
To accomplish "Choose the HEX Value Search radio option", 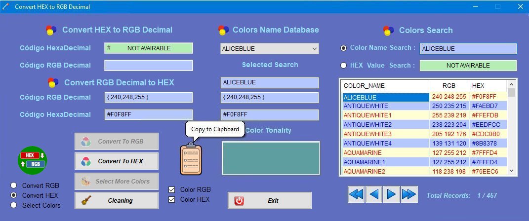I will (343, 65).
